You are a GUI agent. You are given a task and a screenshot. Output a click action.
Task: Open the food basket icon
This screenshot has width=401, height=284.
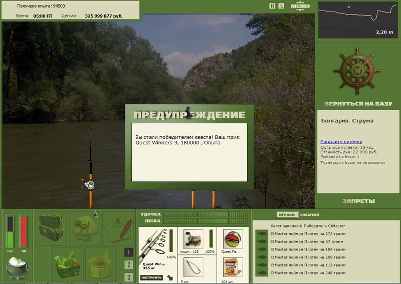[67, 264]
